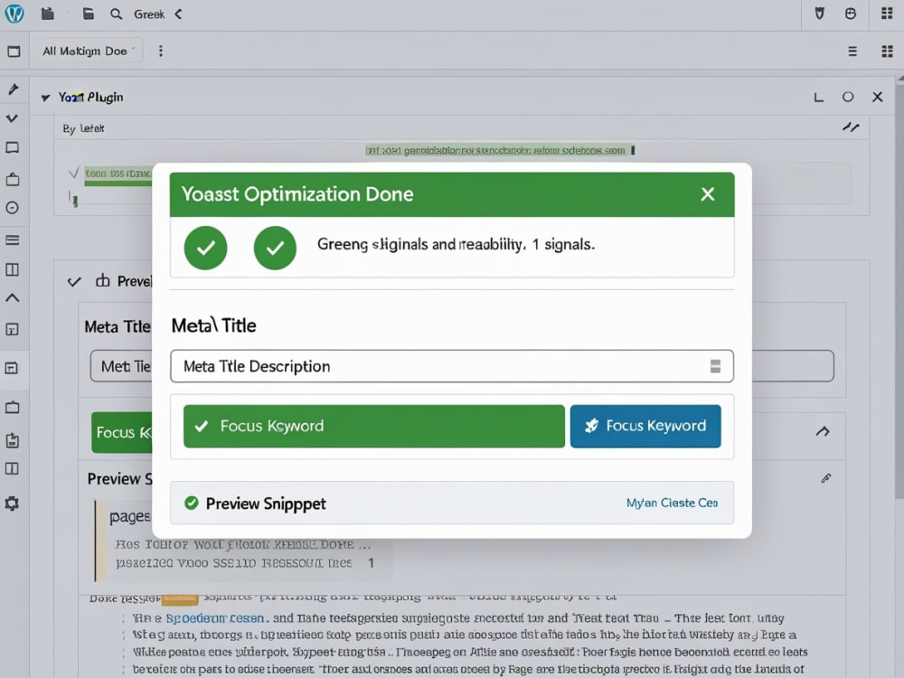Click the Meta\ Title heading in dialog
This screenshot has width=904, height=678.
pyautogui.click(x=214, y=325)
